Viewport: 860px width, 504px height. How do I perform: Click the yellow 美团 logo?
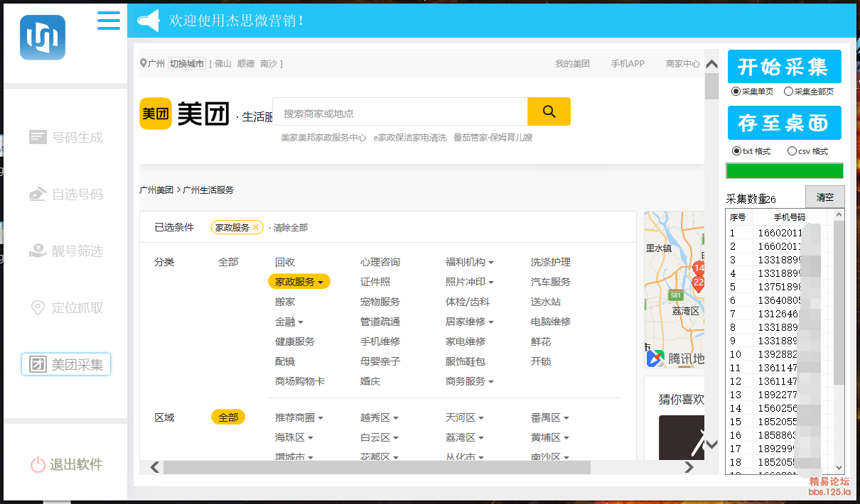(x=156, y=114)
